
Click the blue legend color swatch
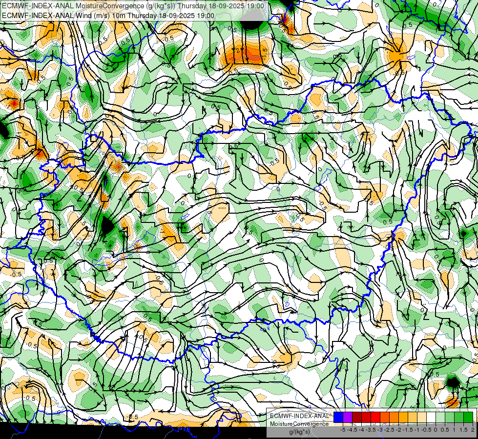338,417
